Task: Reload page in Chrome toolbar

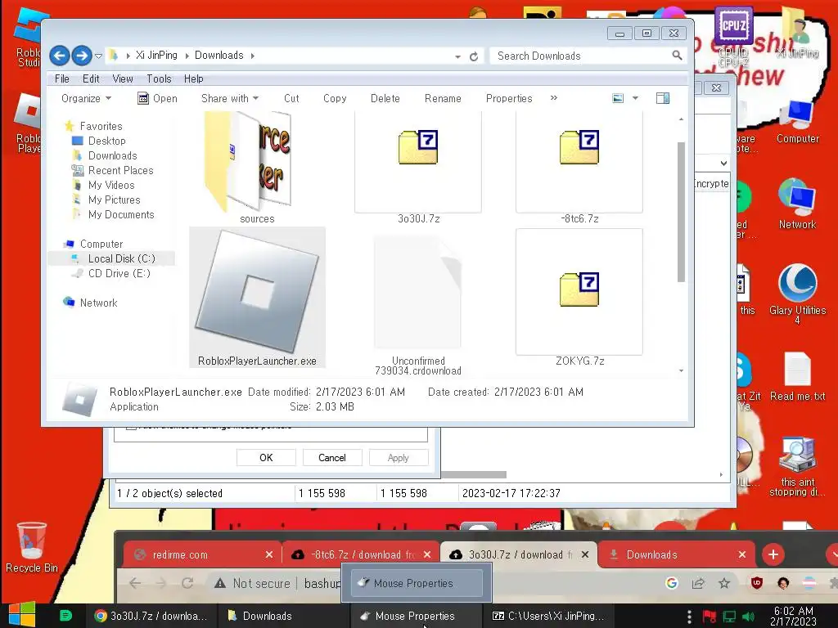Action: pyautogui.click(x=187, y=583)
